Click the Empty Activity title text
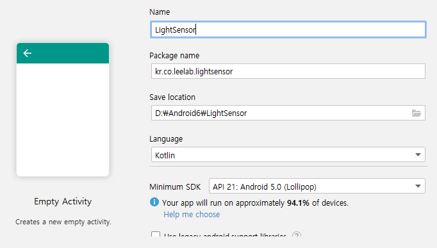This screenshot has width=437, height=248. click(x=63, y=201)
